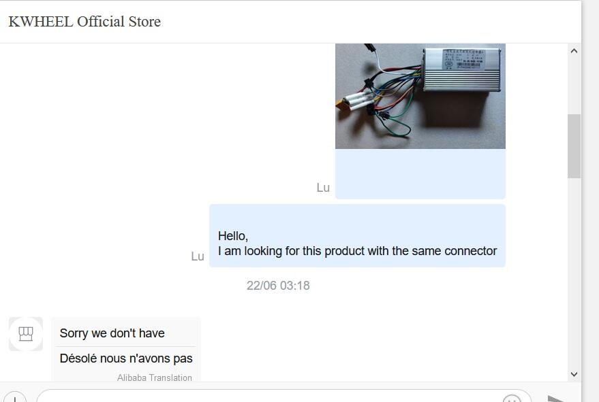The image size is (599, 402).
Task: Click the store avatar icon
Action: click(x=26, y=334)
